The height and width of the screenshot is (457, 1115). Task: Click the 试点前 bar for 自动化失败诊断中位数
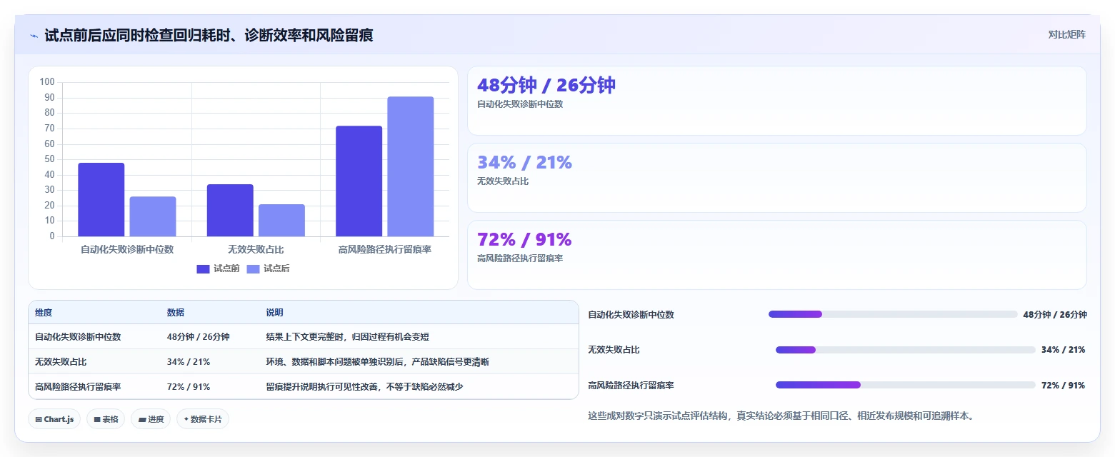tap(101, 200)
